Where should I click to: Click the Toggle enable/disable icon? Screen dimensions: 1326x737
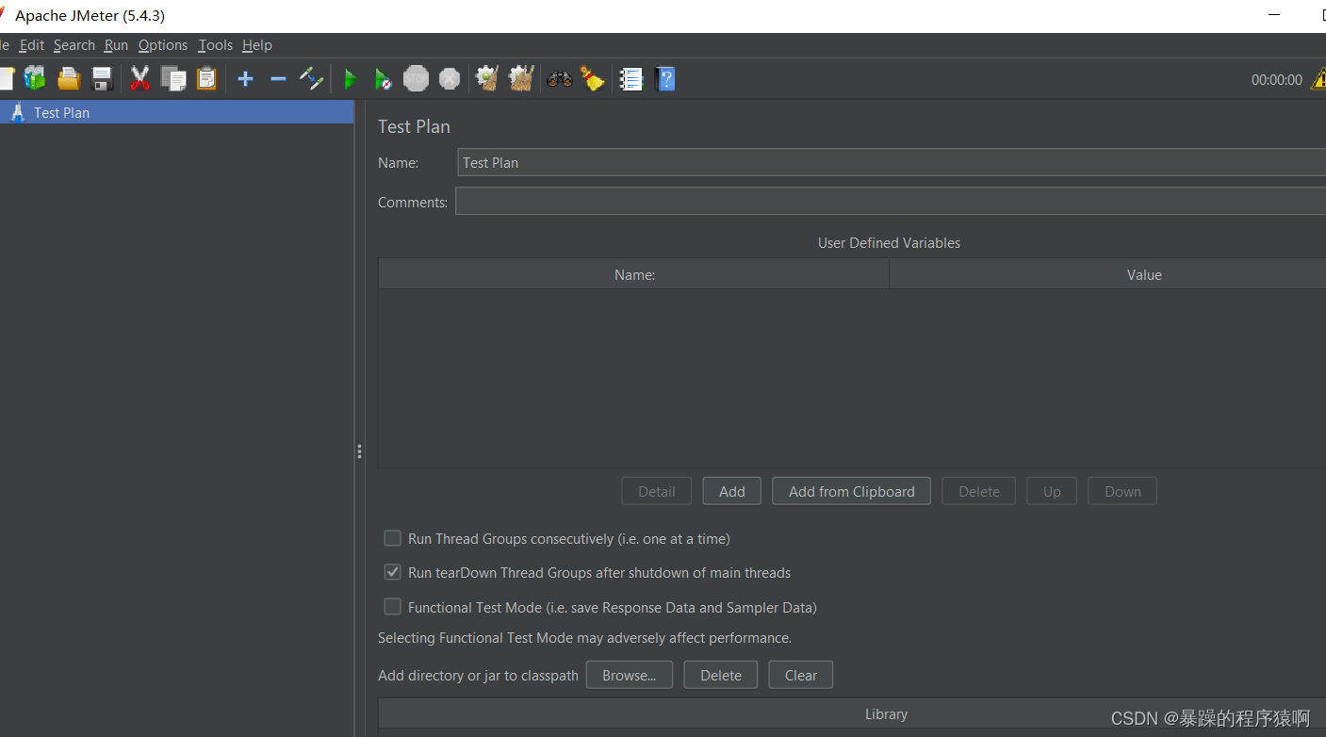pyautogui.click(x=312, y=78)
